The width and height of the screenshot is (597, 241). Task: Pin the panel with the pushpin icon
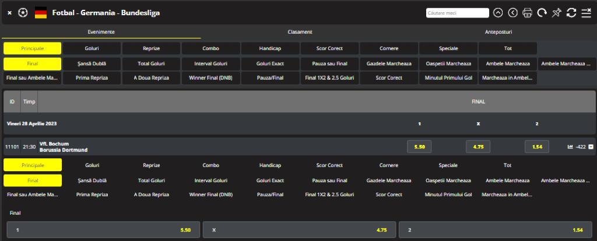[x=557, y=13]
